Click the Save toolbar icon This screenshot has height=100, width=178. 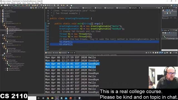coord(5,5)
